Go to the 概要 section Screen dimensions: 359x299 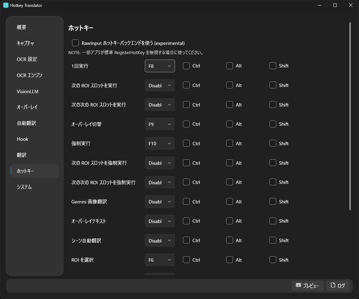[35, 27]
